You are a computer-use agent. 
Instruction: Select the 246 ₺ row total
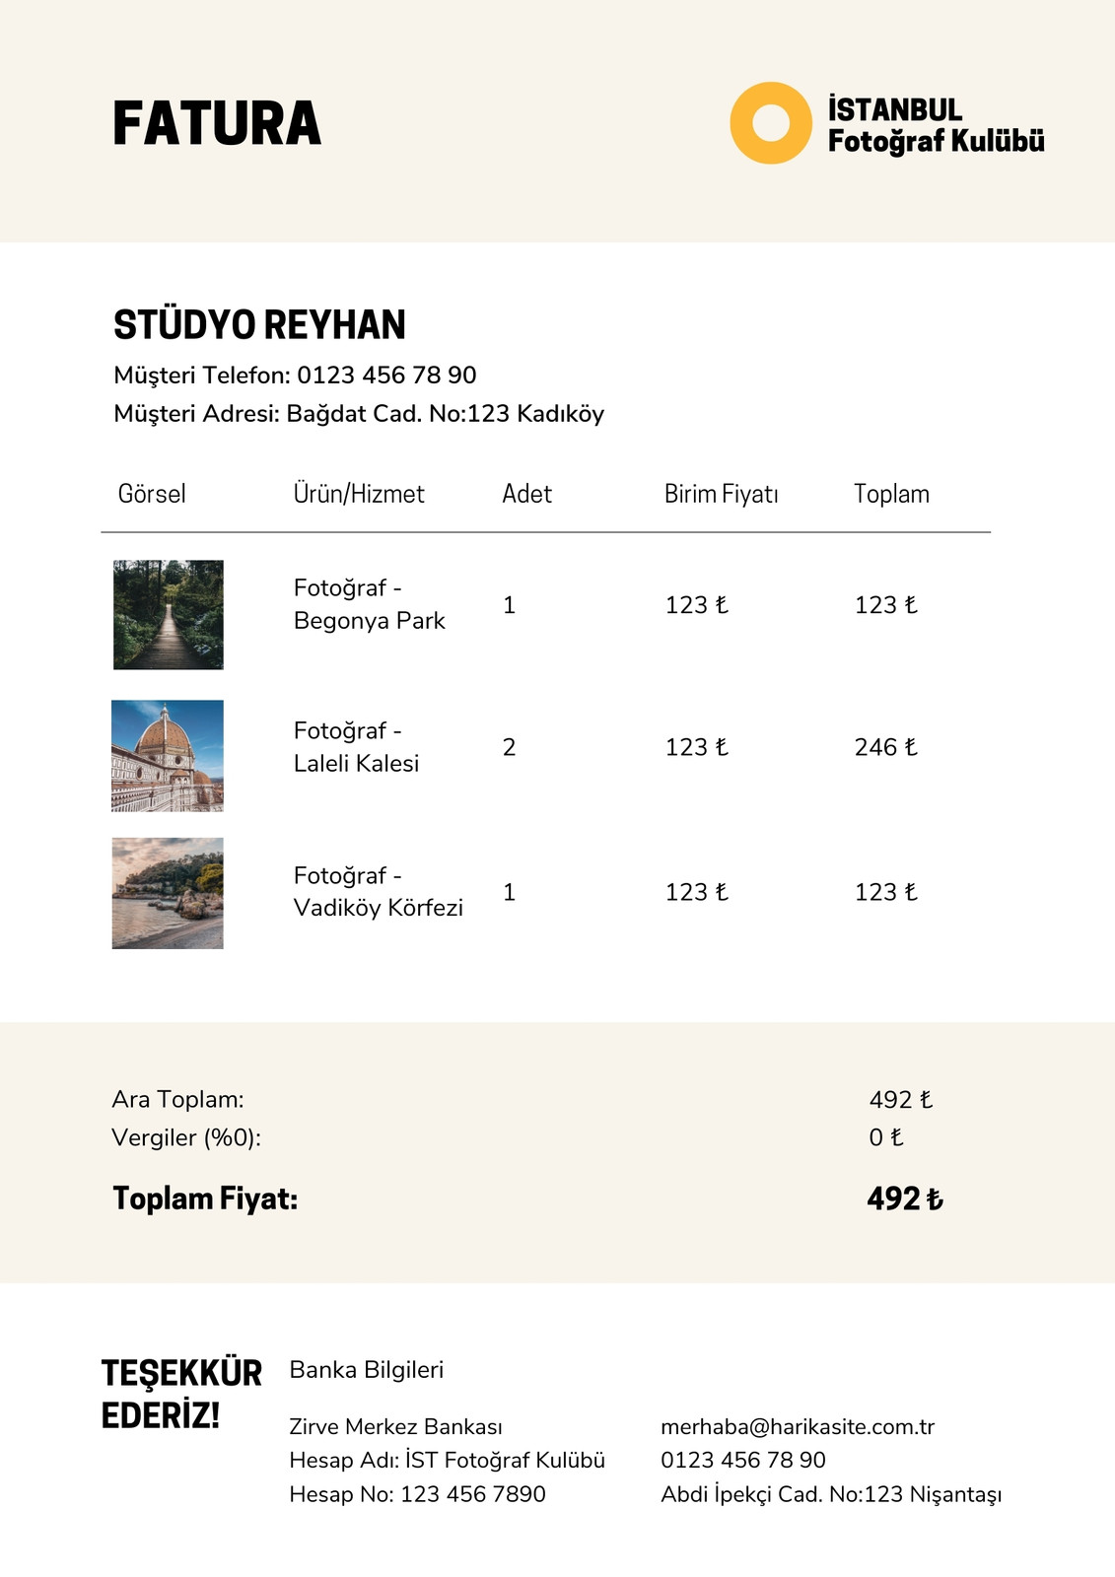point(885,747)
